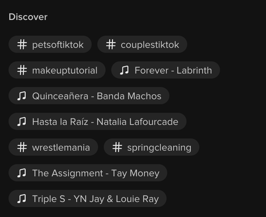
Task: Click the hashtag icon beside petsoftiktok
Action: pyautogui.click(x=22, y=45)
